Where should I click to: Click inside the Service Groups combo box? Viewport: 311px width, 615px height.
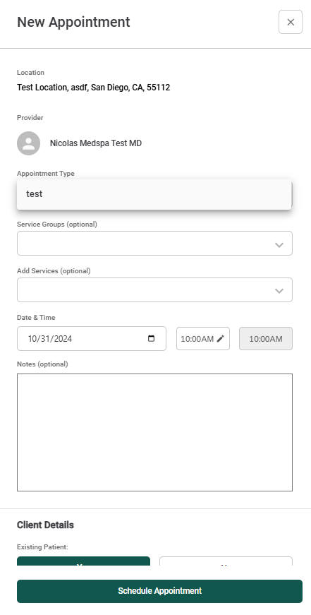pyautogui.click(x=154, y=243)
